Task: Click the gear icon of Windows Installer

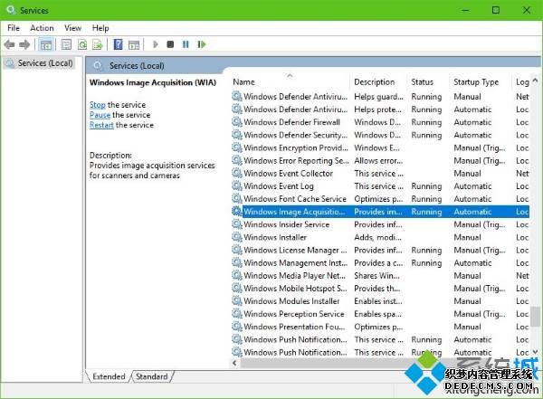Action: [x=237, y=237]
